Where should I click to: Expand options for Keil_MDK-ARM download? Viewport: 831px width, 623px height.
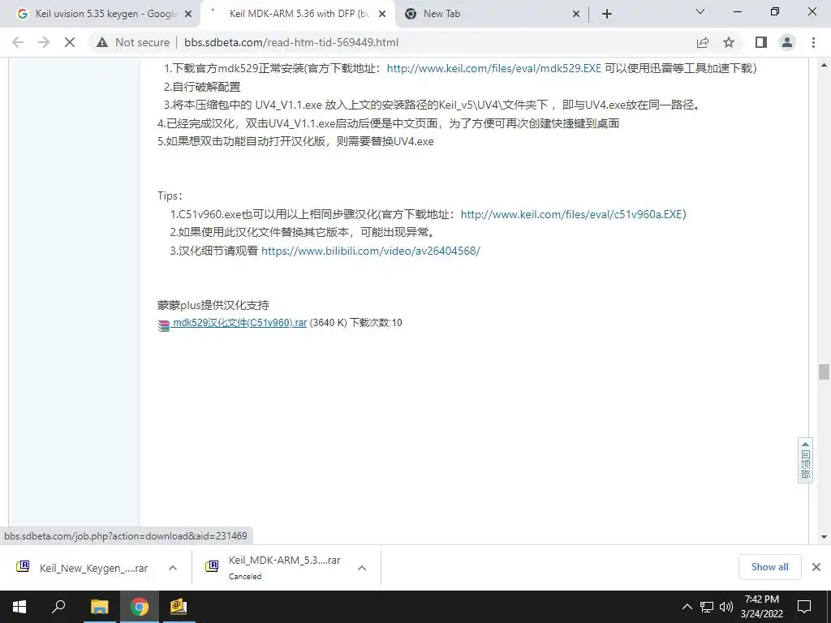point(362,568)
